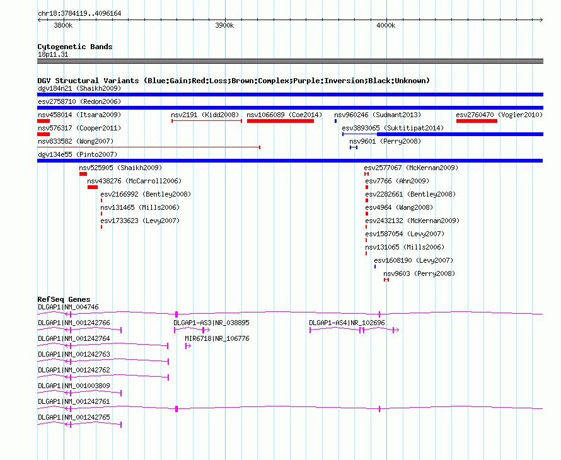The width and height of the screenshot is (561, 460).
Task: Click the 18p11.31 cytogenetic band bar
Action: pos(290,61)
